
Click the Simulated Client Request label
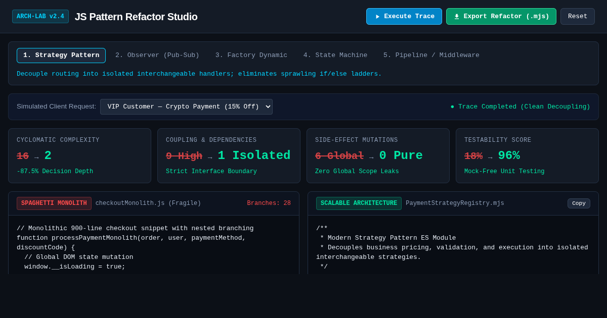coord(56,107)
